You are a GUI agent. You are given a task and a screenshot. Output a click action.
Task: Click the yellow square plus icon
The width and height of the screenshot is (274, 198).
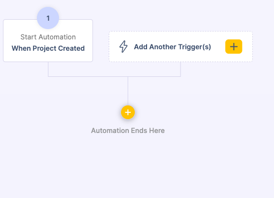tap(234, 46)
